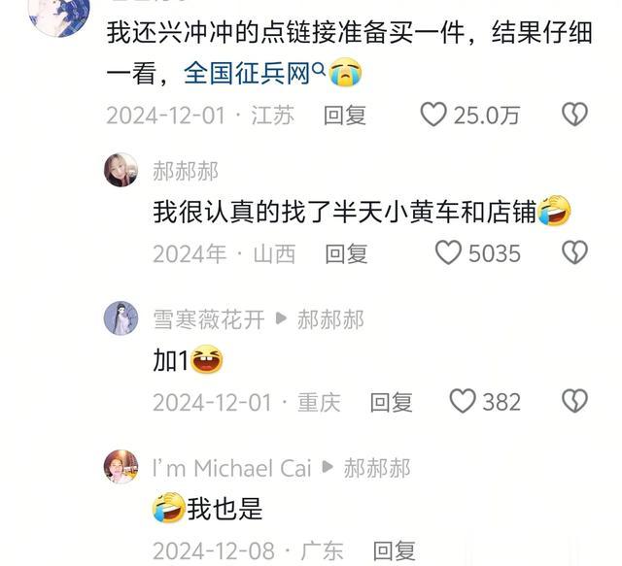Tap replied-to name 郝郝郝 after 雪寒薇花开

(330, 319)
